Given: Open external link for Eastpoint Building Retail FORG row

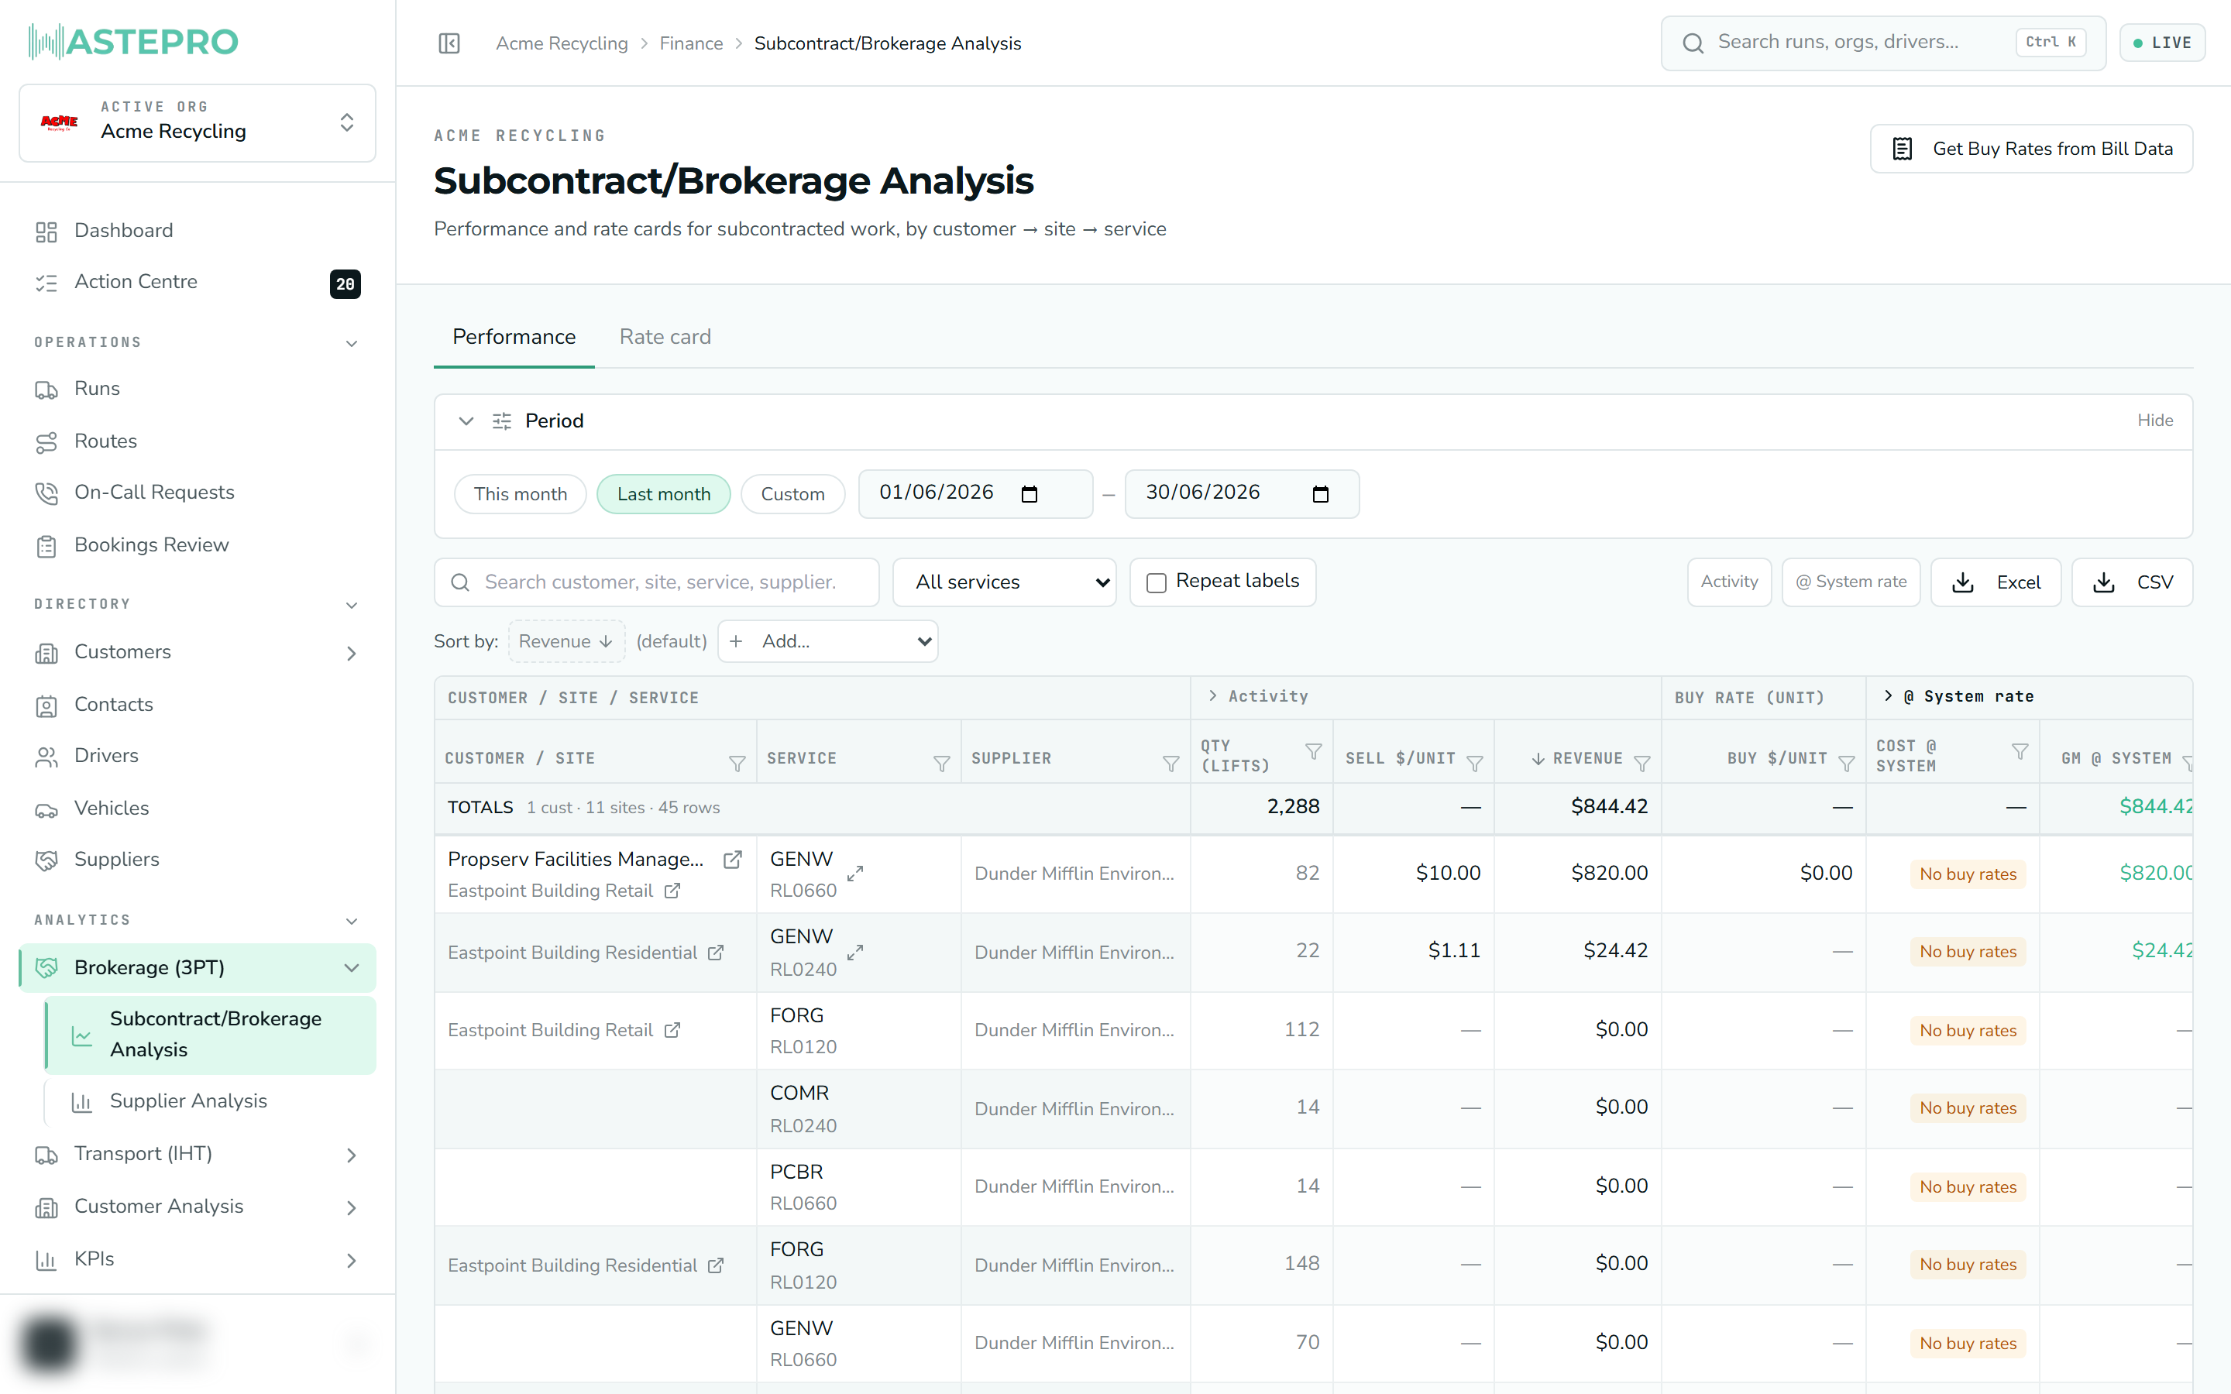Looking at the screenshot, I should (x=672, y=1030).
